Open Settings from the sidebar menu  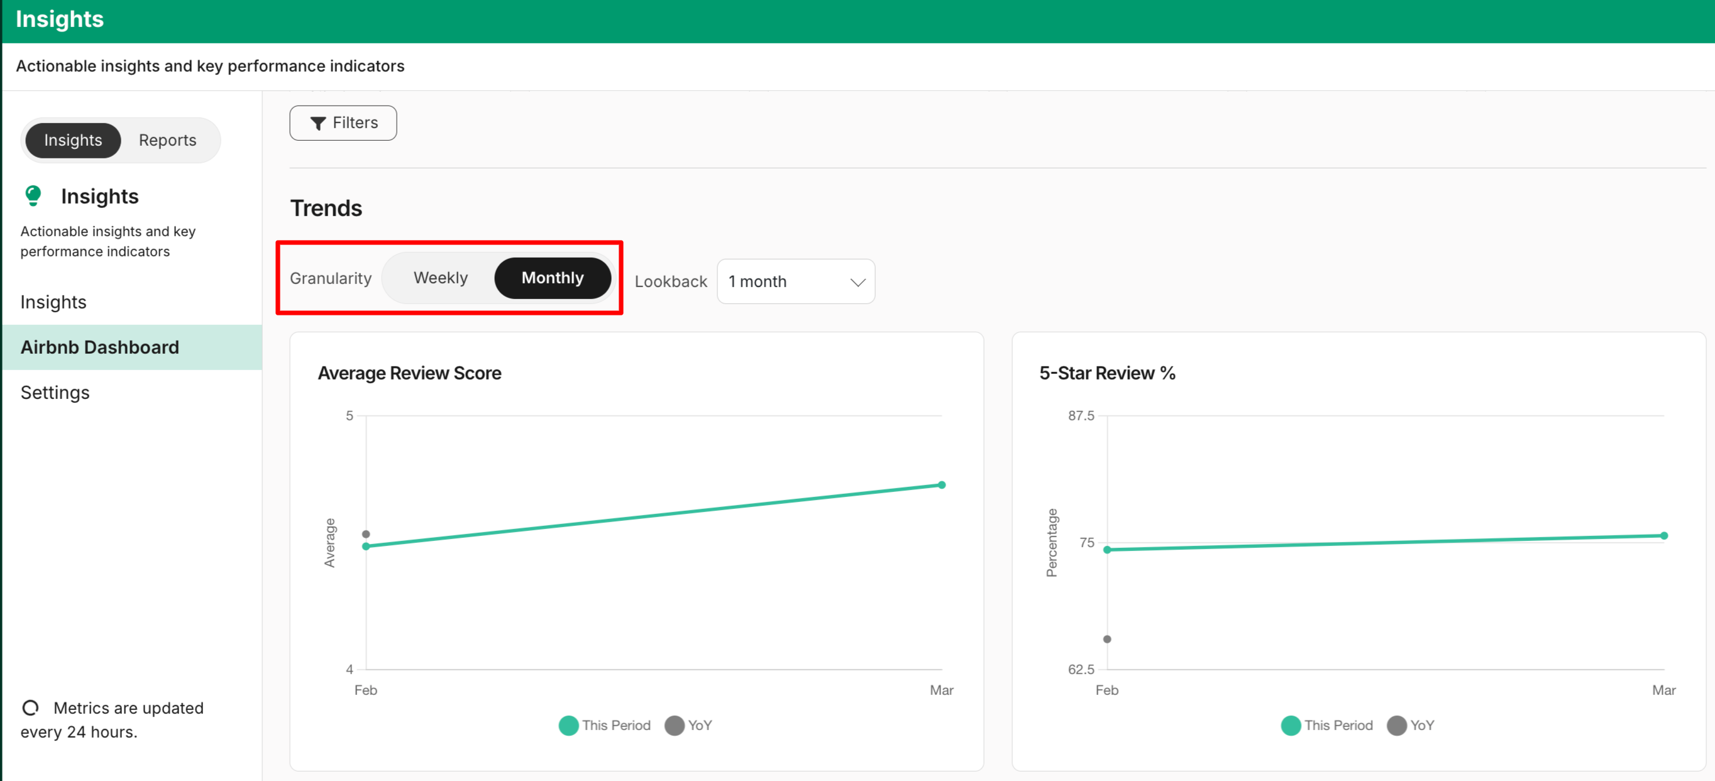(55, 393)
